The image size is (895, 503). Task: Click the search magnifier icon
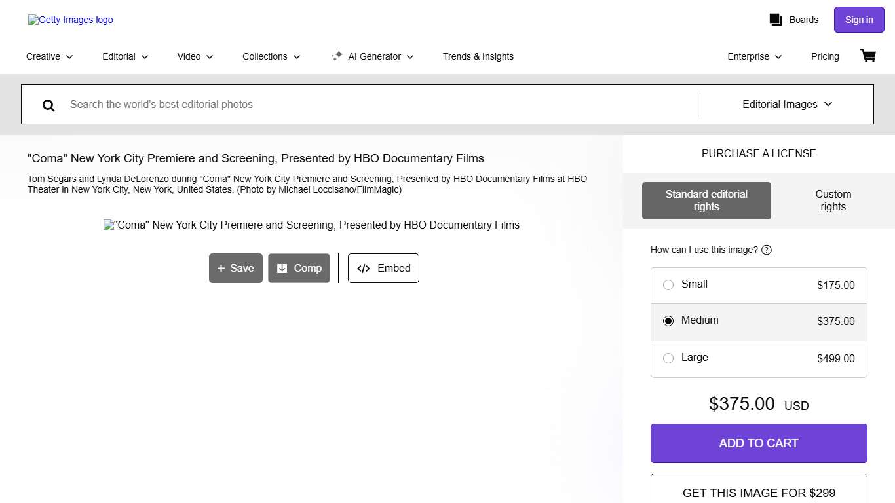point(48,105)
